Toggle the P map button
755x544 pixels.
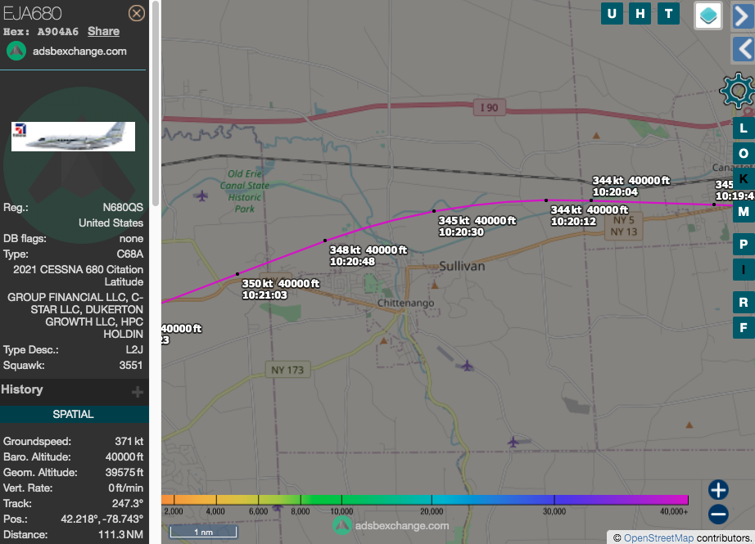point(744,245)
